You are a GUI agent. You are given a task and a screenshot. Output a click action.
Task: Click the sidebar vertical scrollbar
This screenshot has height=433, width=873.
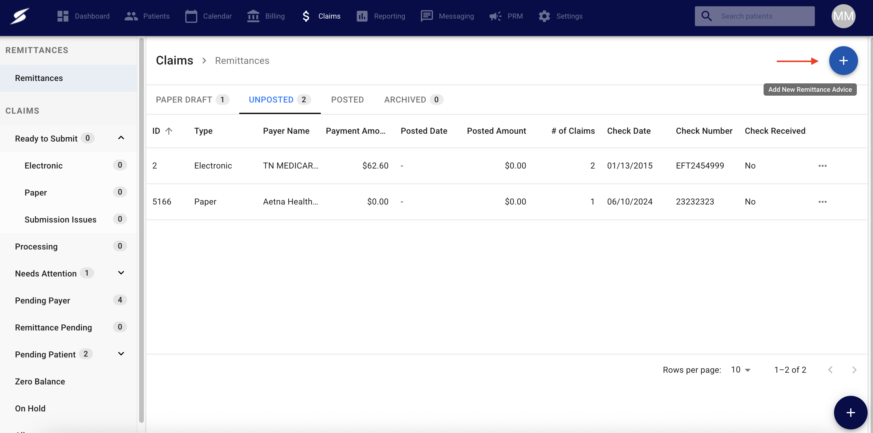click(141, 231)
